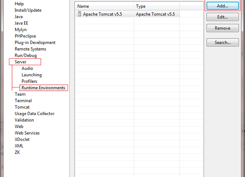Select PHPeclipse in the tree

(x=25, y=36)
